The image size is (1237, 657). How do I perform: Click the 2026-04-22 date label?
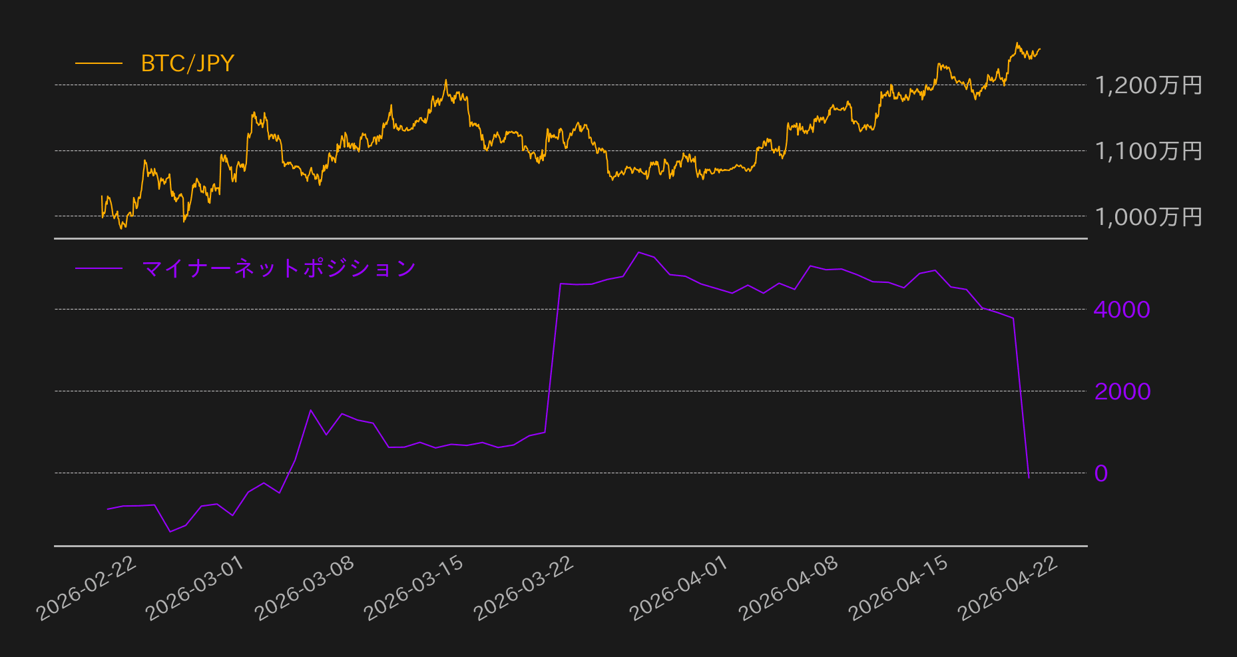(x=1008, y=588)
